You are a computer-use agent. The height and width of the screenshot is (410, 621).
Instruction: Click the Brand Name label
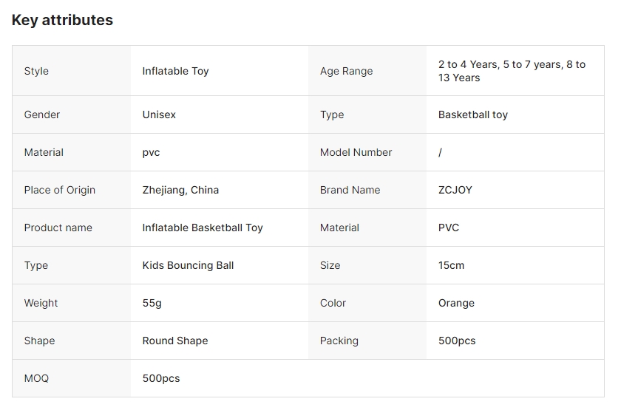[350, 190]
